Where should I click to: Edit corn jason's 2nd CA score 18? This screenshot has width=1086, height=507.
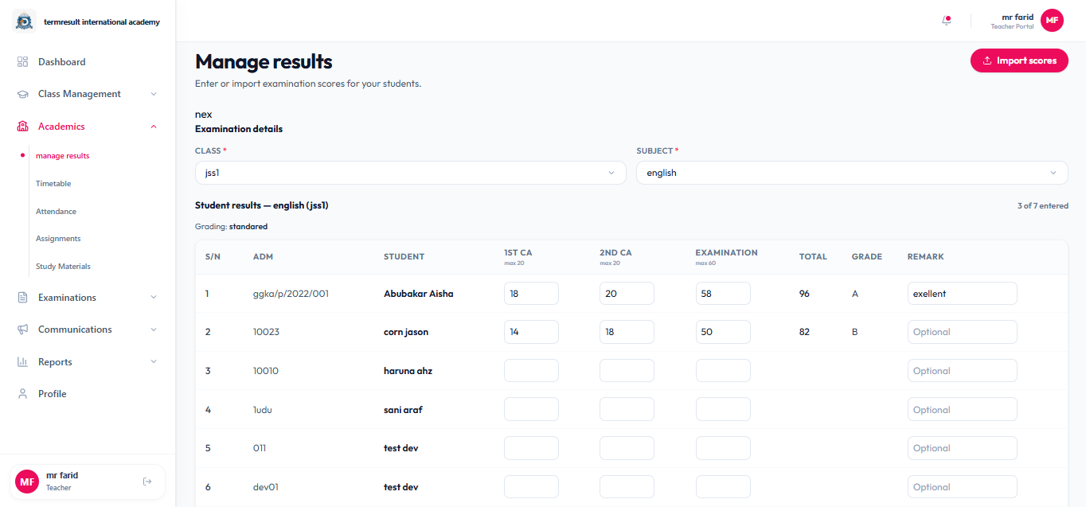(627, 332)
